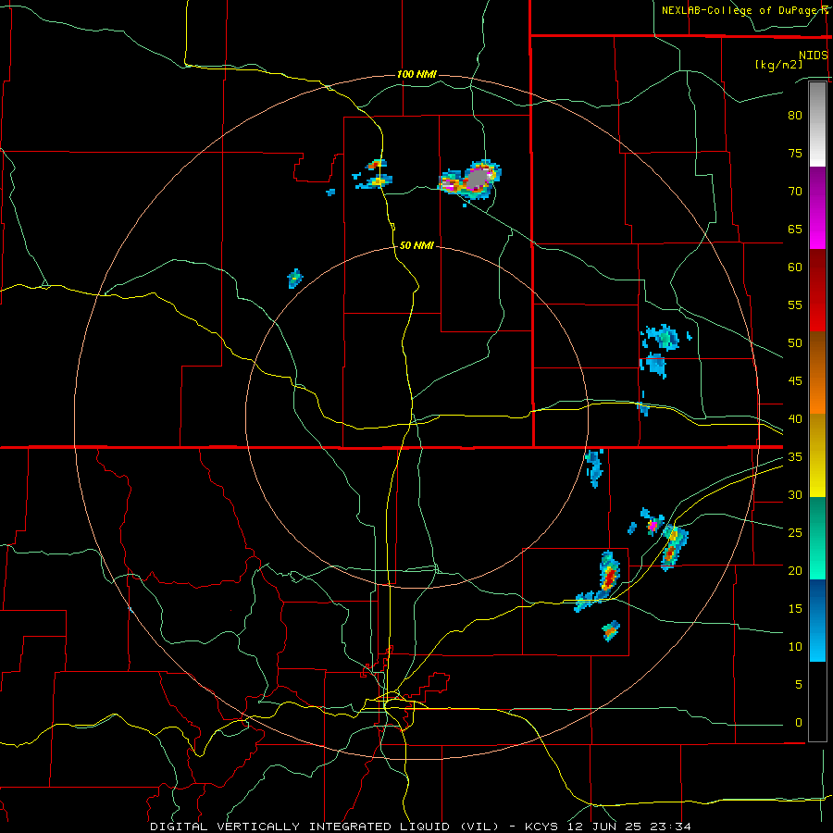Click the 20 value on the VIL scale
Image resolution: width=833 pixels, height=833 pixels.
point(795,571)
